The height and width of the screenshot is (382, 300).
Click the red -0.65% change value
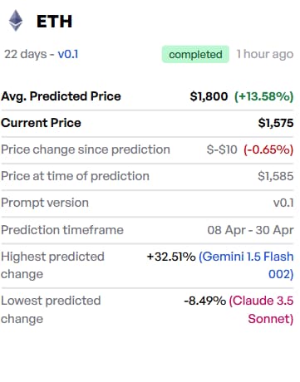pyautogui.click(x=268, y=149)
